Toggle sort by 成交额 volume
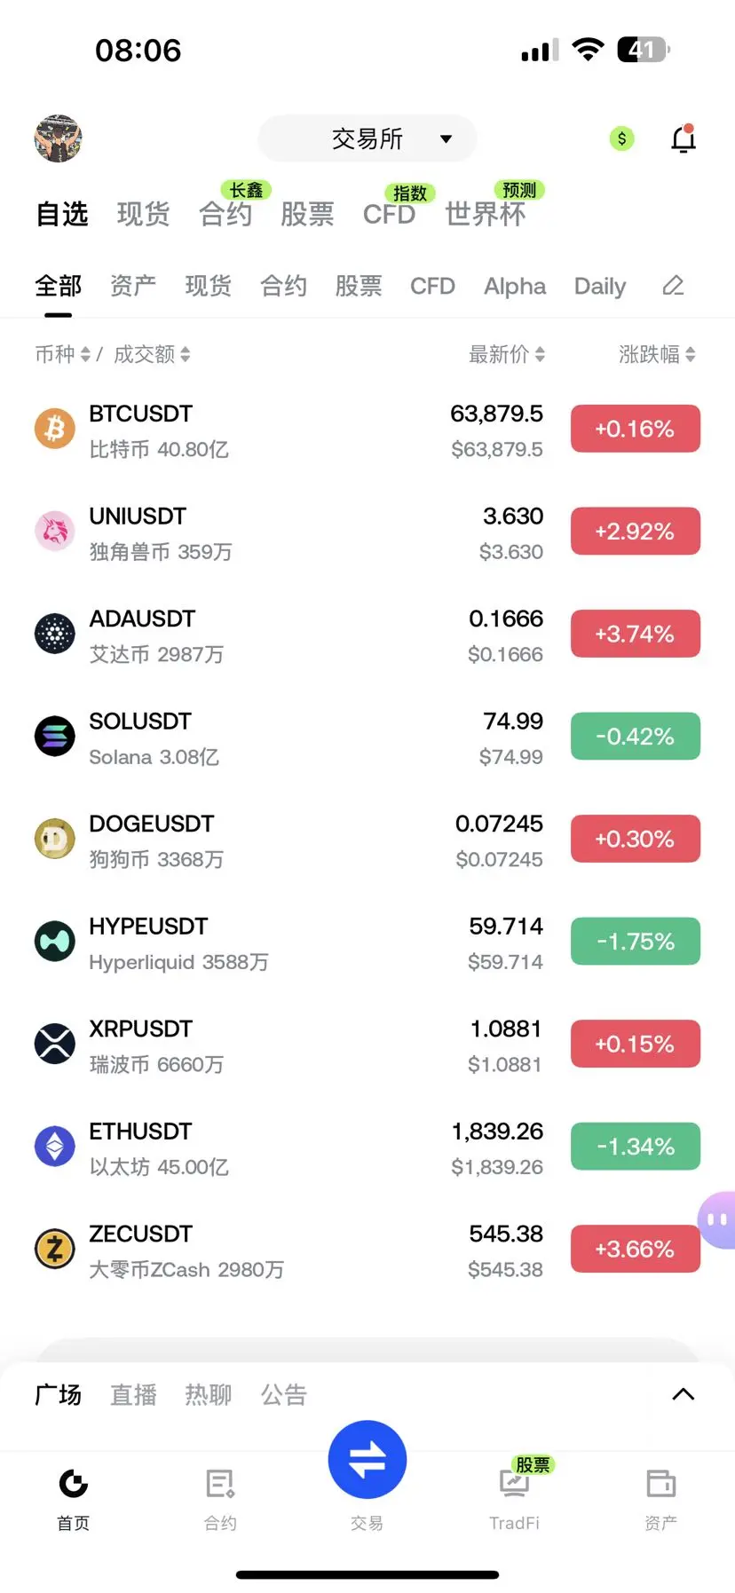Viewport: 735px width, 1593px height. [152, 355]
